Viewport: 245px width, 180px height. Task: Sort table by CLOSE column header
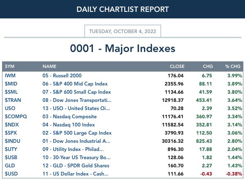(x=177, y=66)
